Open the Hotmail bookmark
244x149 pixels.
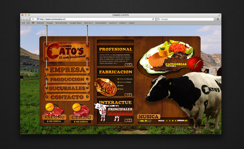tap(40, 23)
